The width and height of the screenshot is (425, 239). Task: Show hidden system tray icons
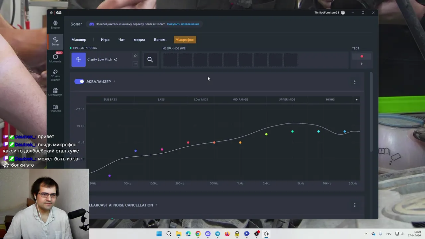point(366,234)
